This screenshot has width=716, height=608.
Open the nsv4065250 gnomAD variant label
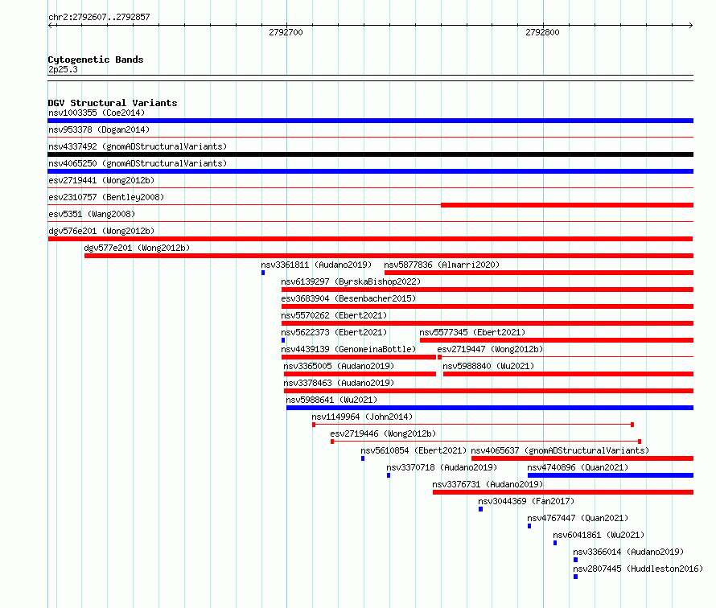[x=138, y=163]
